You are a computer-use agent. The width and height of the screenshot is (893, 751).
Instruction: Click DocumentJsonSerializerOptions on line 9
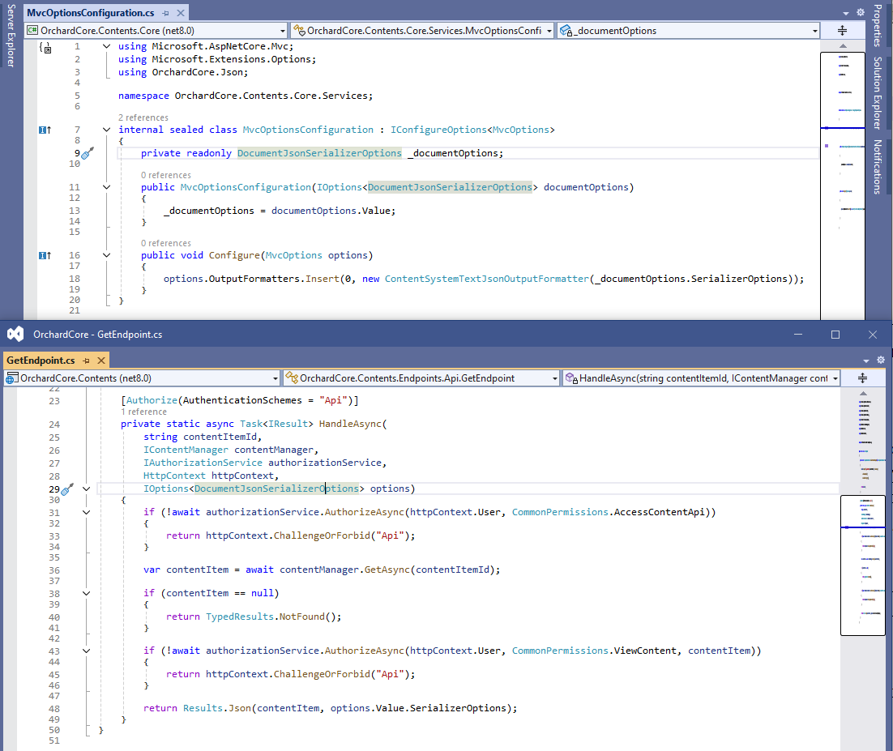[x=319, y=153]
